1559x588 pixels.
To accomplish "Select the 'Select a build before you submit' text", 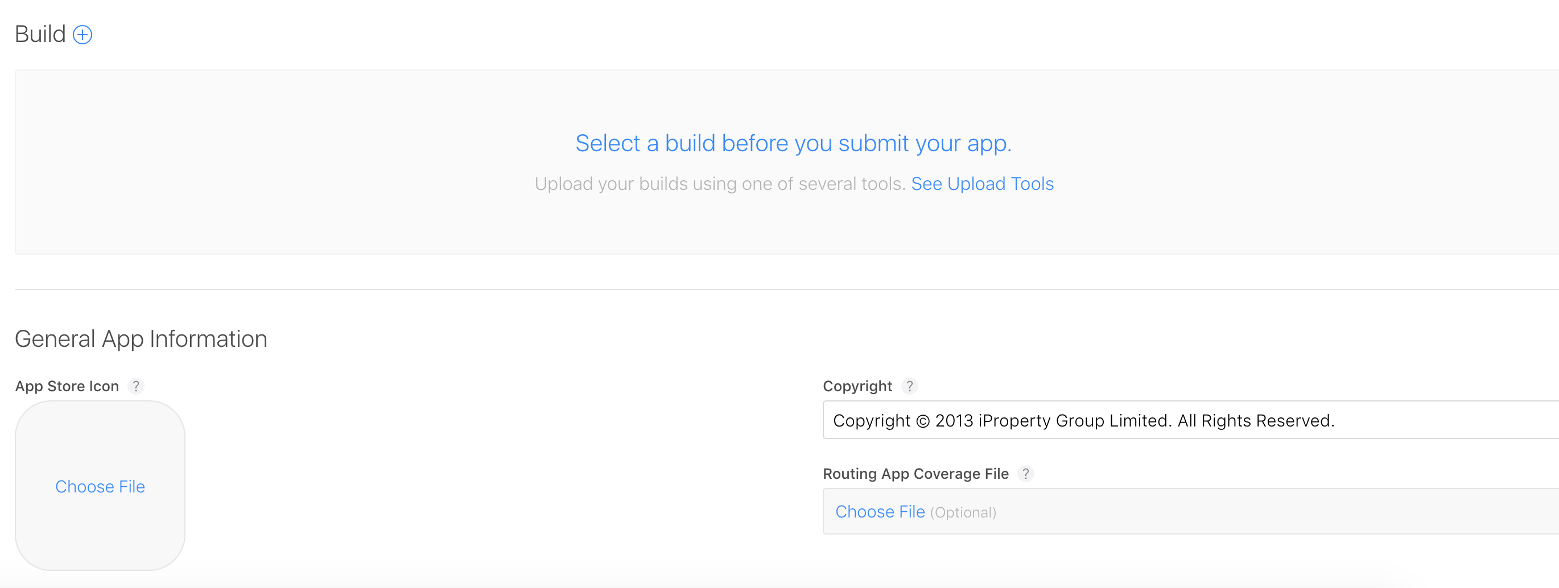I will (x=793, y=143).
